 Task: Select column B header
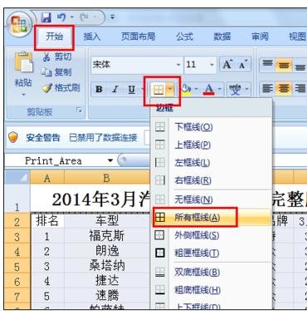(x=107, y=178)
